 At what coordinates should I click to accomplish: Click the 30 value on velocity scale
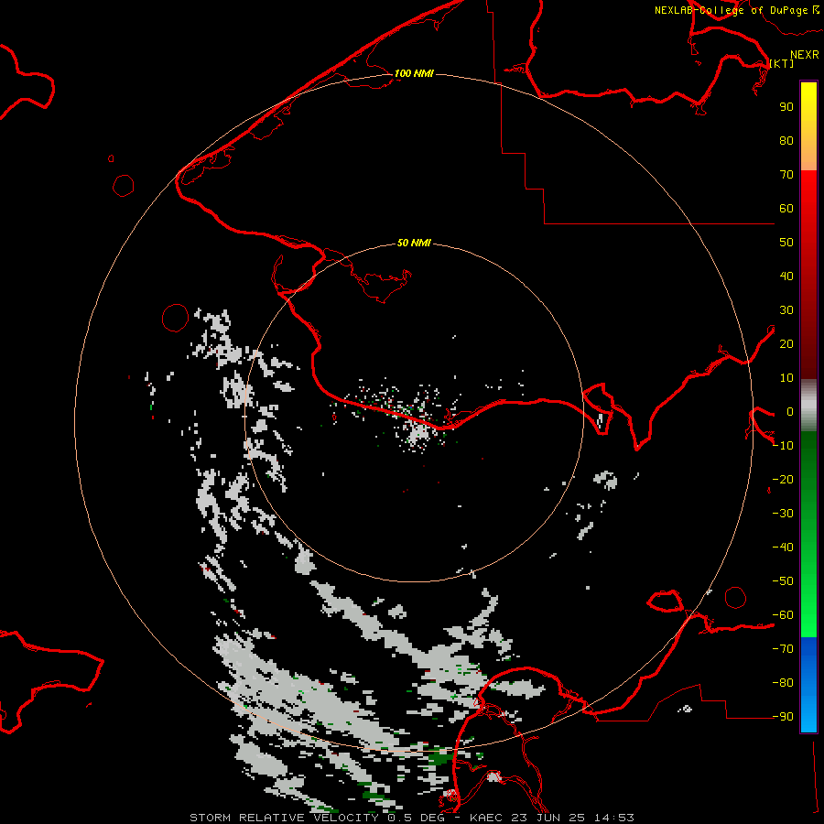786,310
